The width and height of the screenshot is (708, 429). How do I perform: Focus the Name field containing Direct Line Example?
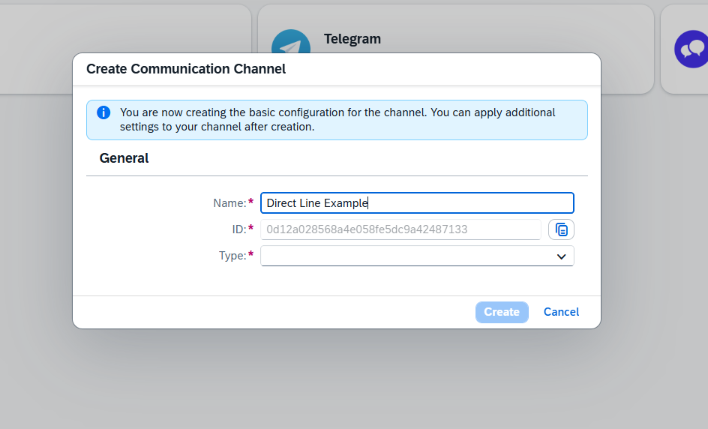click(417, 203)
